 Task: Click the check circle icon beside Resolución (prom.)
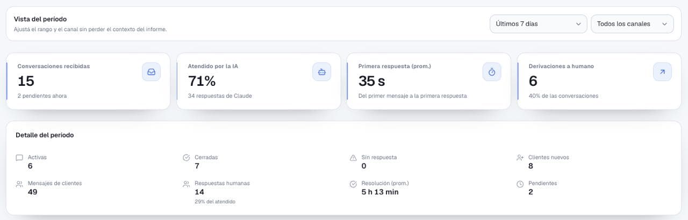(353, 184)
